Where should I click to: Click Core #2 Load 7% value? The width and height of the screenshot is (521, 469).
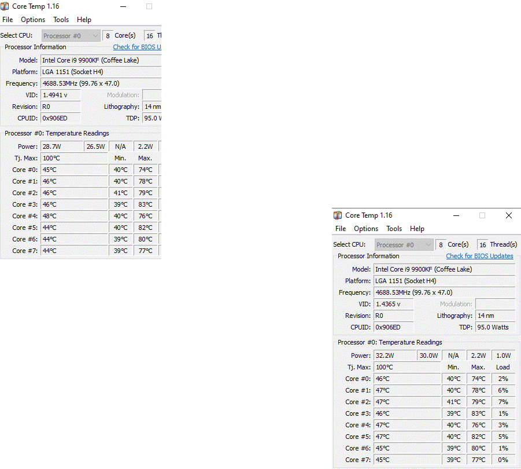(504, 402)
